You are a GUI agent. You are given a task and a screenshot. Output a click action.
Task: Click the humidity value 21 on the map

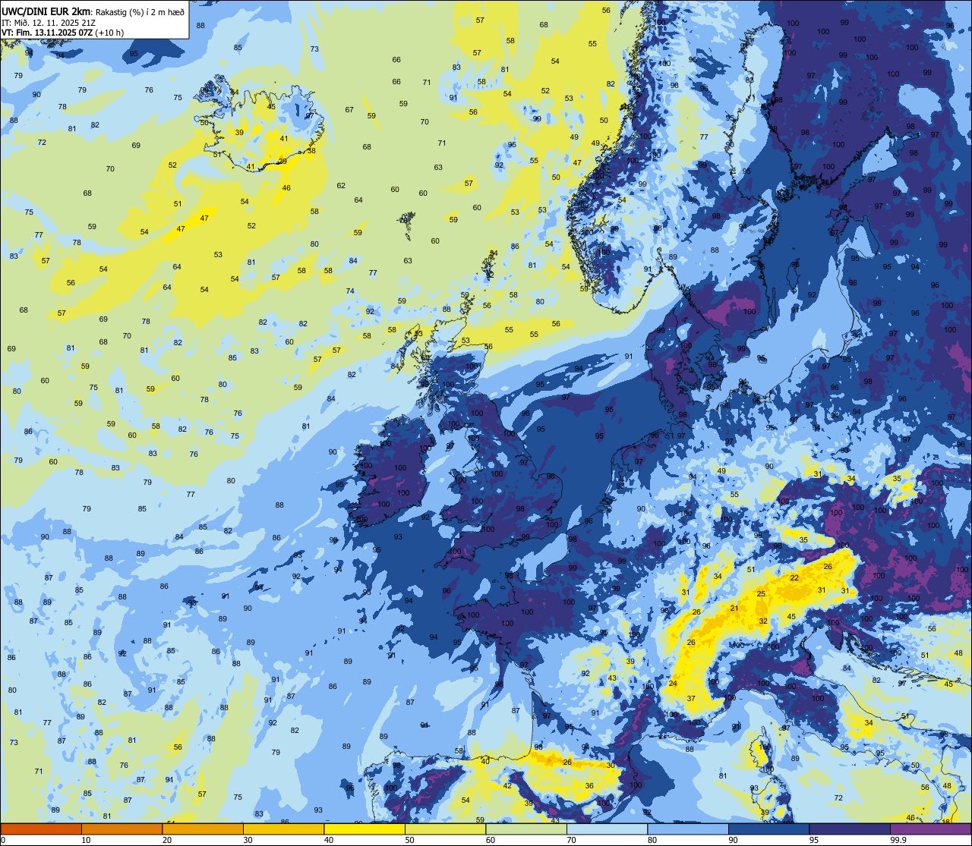click(734, 609)
